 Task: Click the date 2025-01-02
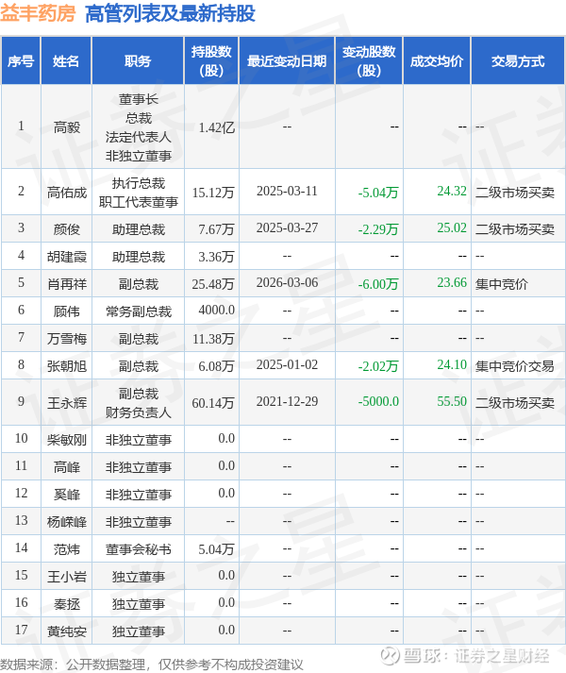tap(287, 365)
